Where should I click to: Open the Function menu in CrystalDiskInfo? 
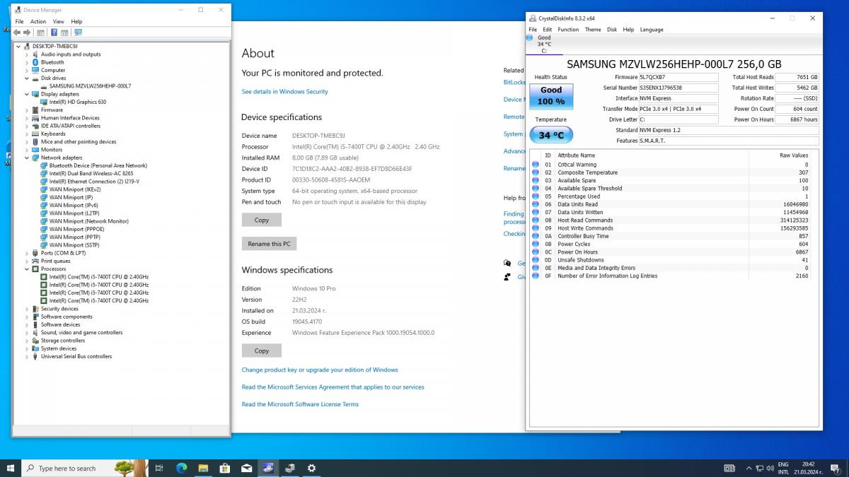[x=568, y=30]
